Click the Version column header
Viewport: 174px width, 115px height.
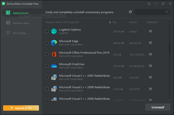(x=133, y=22)
